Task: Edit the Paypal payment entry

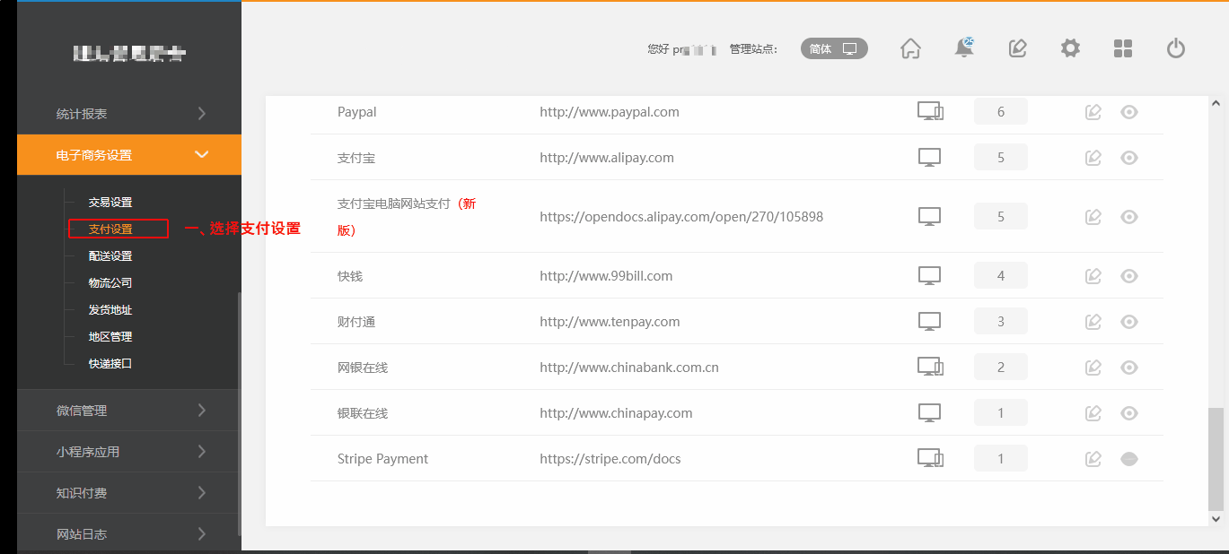Action: (1093, 112)
